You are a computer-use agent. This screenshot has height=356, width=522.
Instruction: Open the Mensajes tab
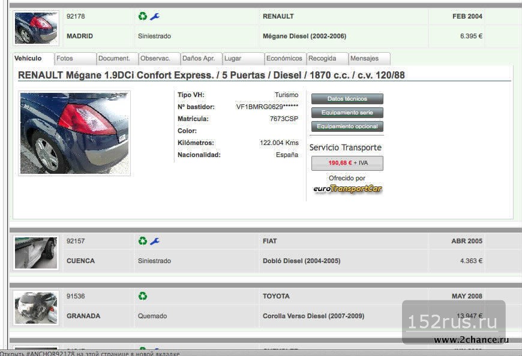369,58
